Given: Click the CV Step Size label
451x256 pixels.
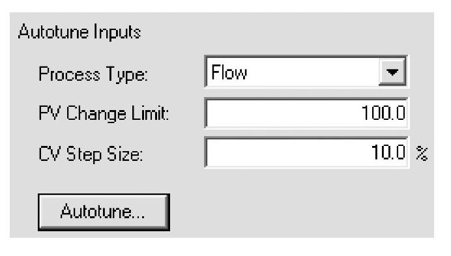Looking at the screenshot, I should (x=91, y=154).
